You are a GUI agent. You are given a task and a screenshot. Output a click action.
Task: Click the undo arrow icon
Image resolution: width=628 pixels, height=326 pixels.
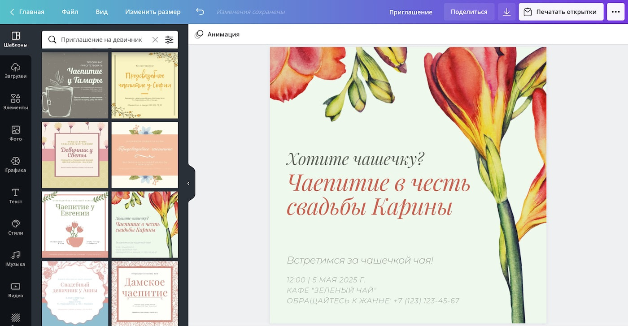click(200, 12)
